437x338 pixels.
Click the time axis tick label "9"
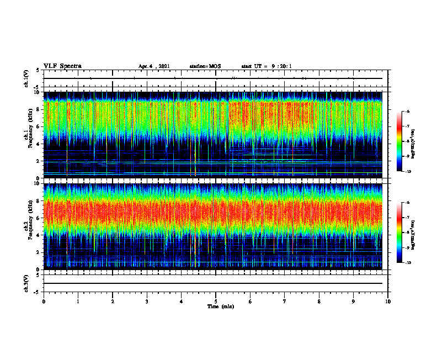353,302
